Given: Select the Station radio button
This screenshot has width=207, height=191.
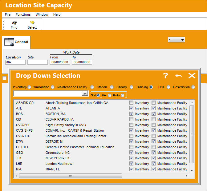Looking at the screenshot, I should [x=112, y=87].
